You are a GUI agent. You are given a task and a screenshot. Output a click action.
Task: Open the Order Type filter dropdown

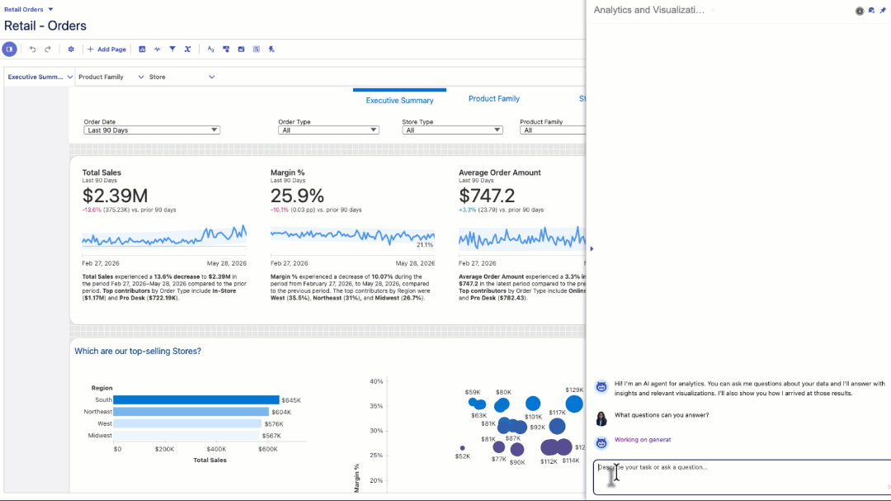[328, 130]
